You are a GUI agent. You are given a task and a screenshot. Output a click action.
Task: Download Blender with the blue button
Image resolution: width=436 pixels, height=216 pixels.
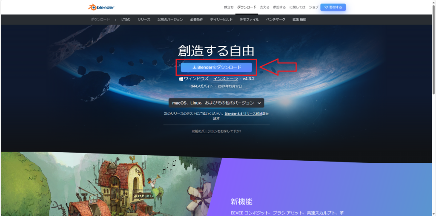point(216,67)
